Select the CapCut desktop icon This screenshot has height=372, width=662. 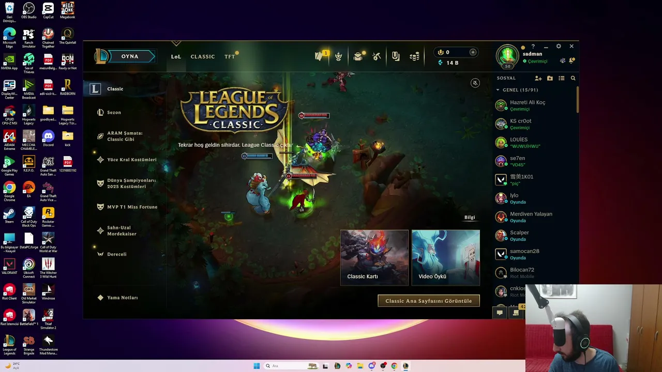coord(48,10)
